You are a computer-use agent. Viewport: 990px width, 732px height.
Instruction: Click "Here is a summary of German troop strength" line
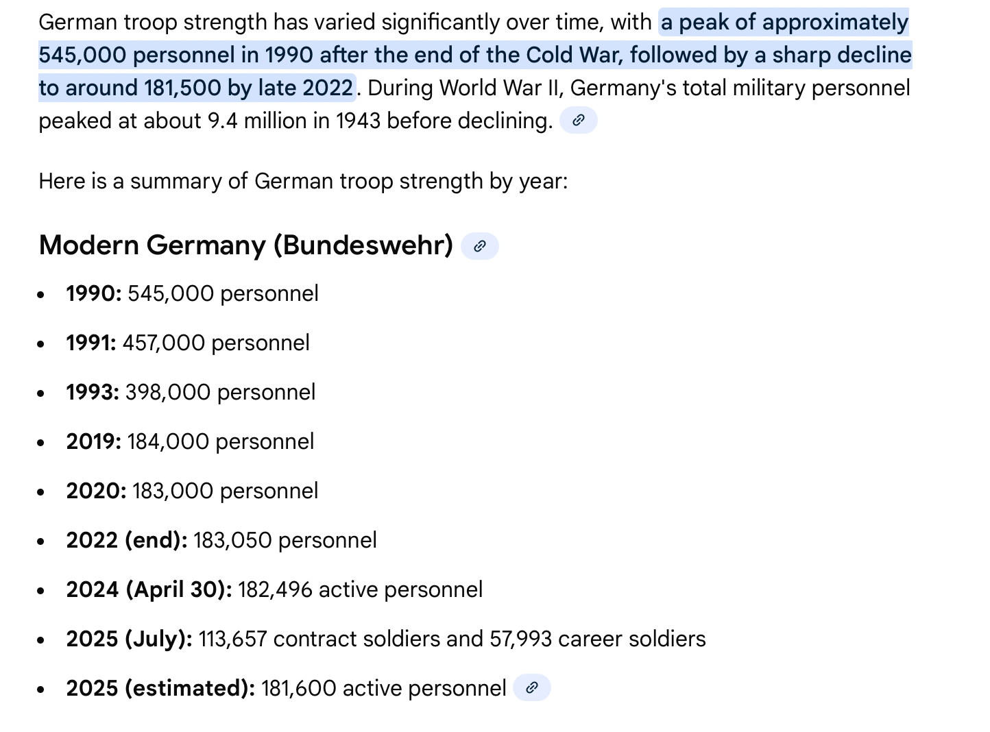pyautogui.click(x=303, y=181)
